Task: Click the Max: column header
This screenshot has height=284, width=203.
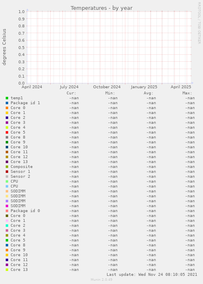Action: (187, 93)
